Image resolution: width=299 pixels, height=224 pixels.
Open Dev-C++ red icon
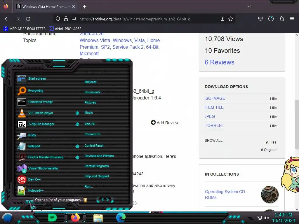pyautogui.click(x=22, y=179)
